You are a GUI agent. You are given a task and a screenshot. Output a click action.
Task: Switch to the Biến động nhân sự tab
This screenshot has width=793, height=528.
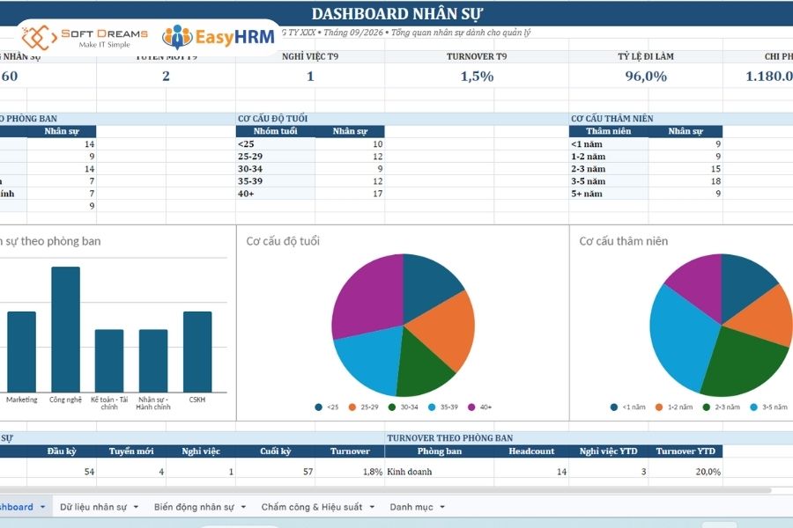click(x=194, y=507)
